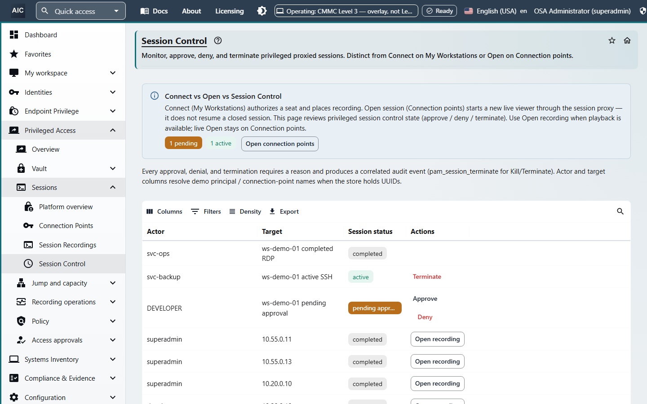647x404 pixels.
Task: Expand the Identities section
Action: [63, 92]
